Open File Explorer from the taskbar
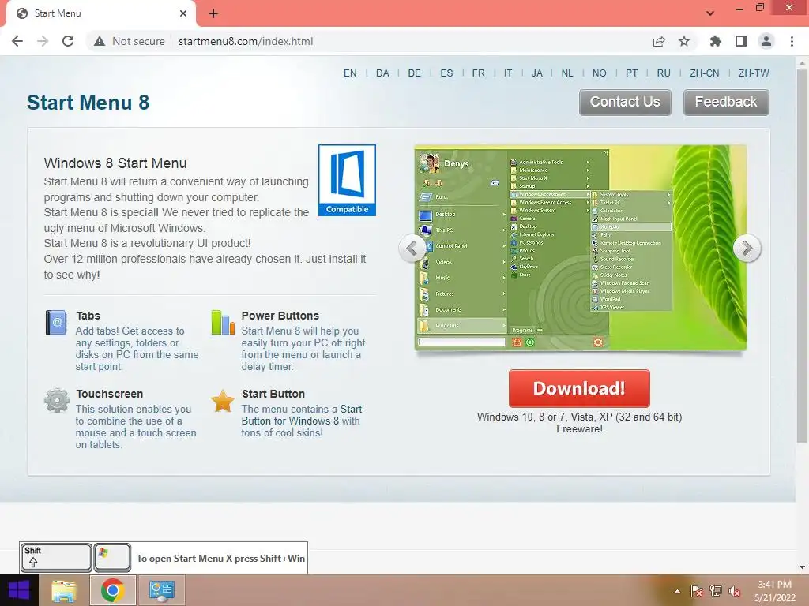The image size is (809, 606). coord(64,590)
